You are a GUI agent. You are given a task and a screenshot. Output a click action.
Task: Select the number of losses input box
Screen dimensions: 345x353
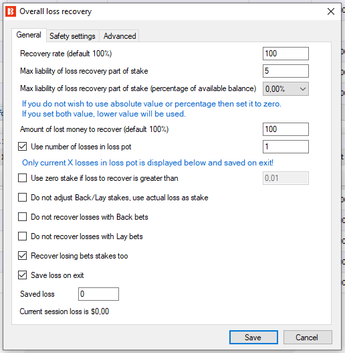pyautogui.click(x=285, y=147)
